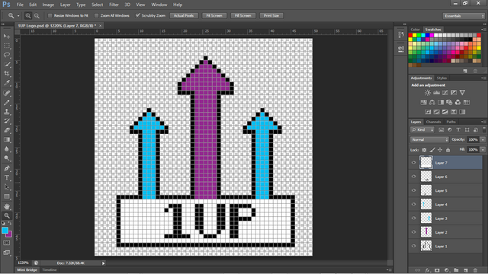Image resolution: width=488 pixels, height=274 pixels.
Task: Hide Layer 7 visibility eye
Action: click(413, 162)
